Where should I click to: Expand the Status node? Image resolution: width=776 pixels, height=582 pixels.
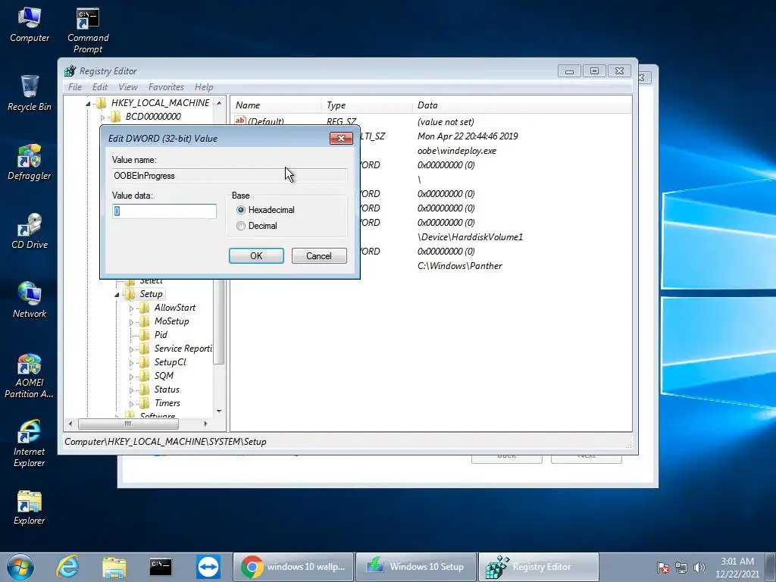click(131, 390)
